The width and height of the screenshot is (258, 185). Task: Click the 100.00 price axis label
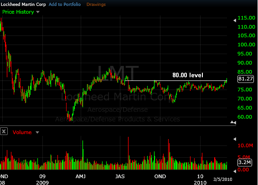click(x=246, y=45)
